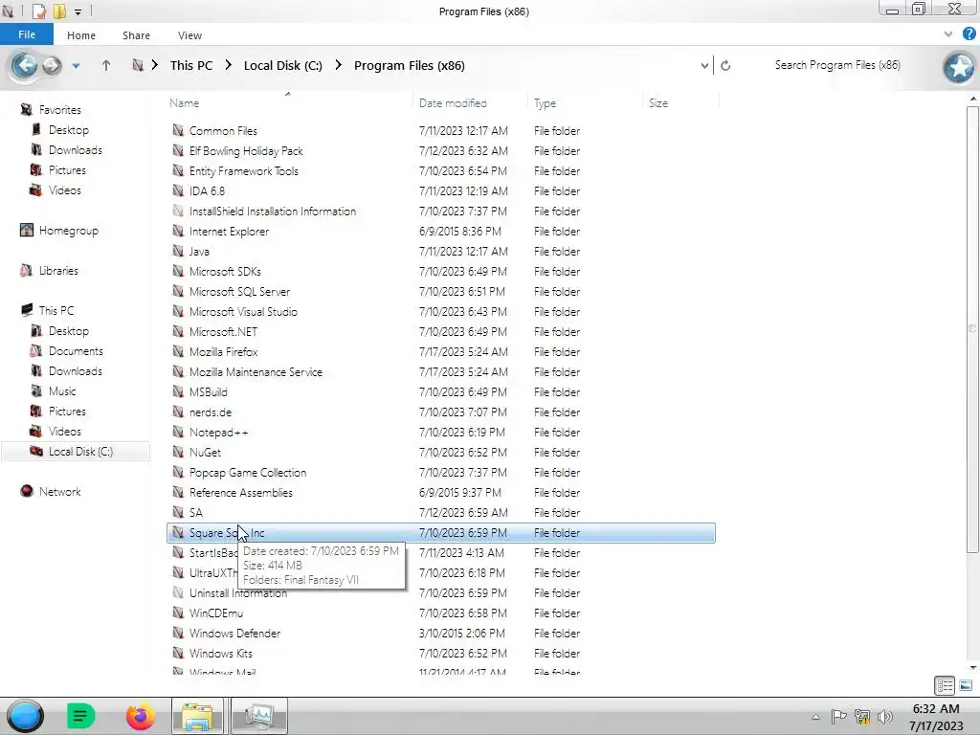Select the Mozilla Firefox folder icon
Screen dimensions: 980x735
pos(178,352)
